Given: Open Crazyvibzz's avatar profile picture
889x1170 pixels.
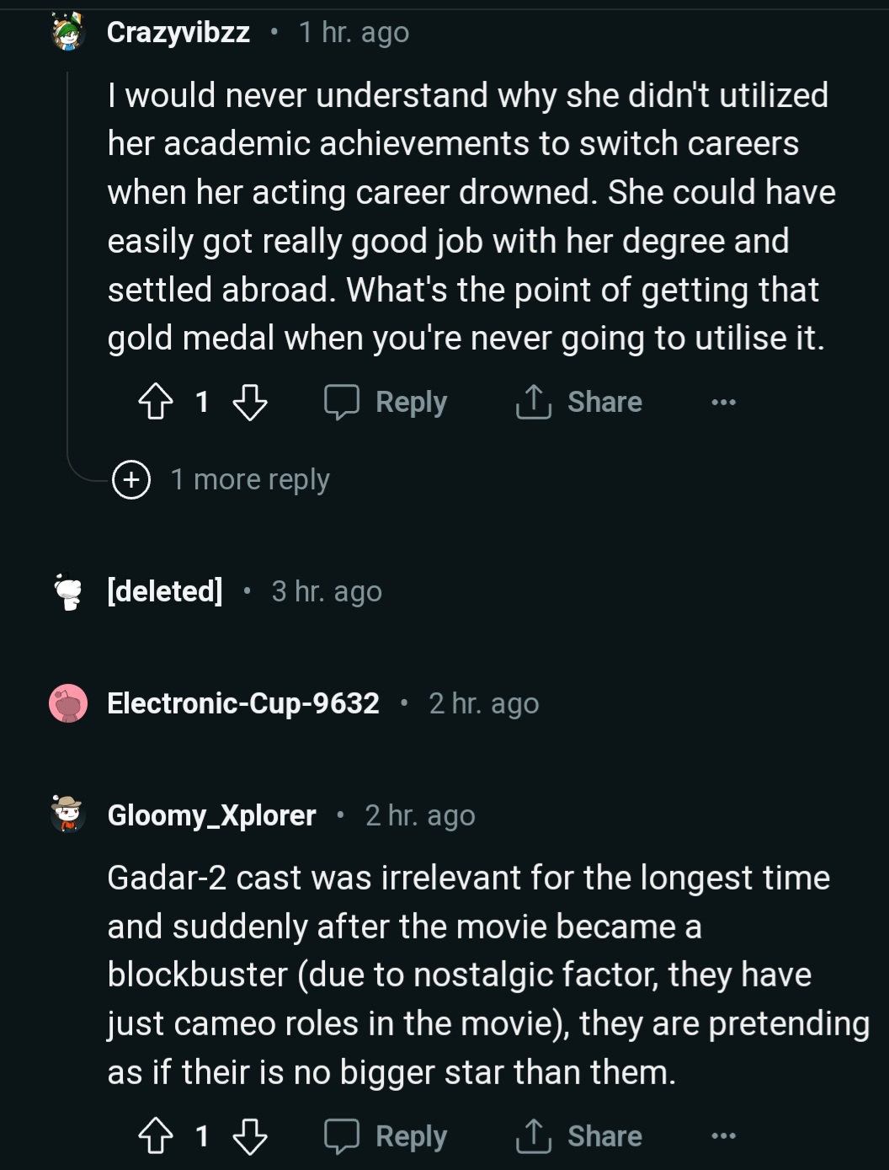Looking at the screenshot, I should (x=68, y=33).
